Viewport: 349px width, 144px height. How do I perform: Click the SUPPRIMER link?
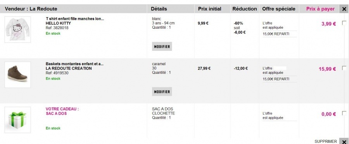[x=326, y=142]
